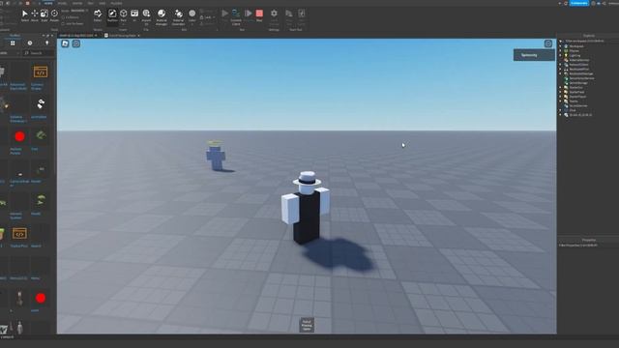Select SoundService in Explorer
The image size is (619, 348).
(x=578, y=105)
